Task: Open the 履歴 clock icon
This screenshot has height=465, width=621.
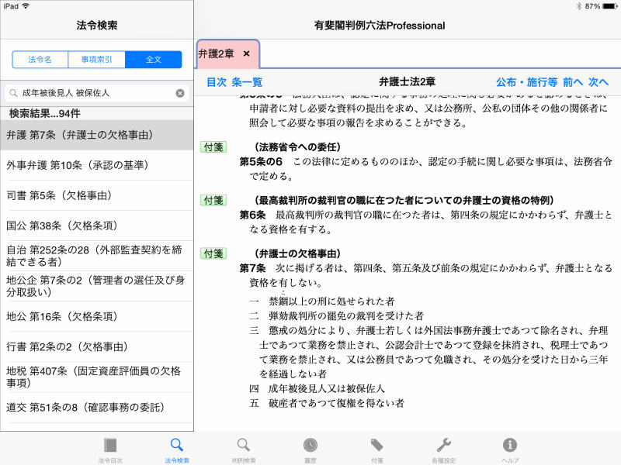Action: tap(310, 445)
